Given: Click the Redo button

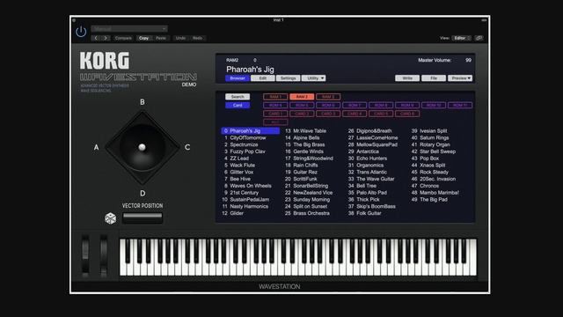Looking at the screenshot, I should point(197,38).
